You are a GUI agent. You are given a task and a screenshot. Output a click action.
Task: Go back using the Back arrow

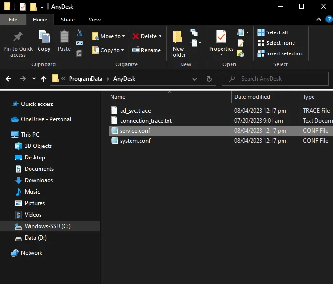click(9, 79)
